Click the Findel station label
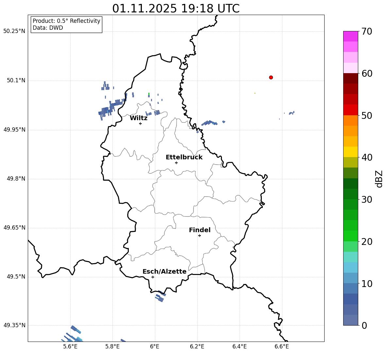Screen dimensions: 387x353 click(x=200, y=230)
